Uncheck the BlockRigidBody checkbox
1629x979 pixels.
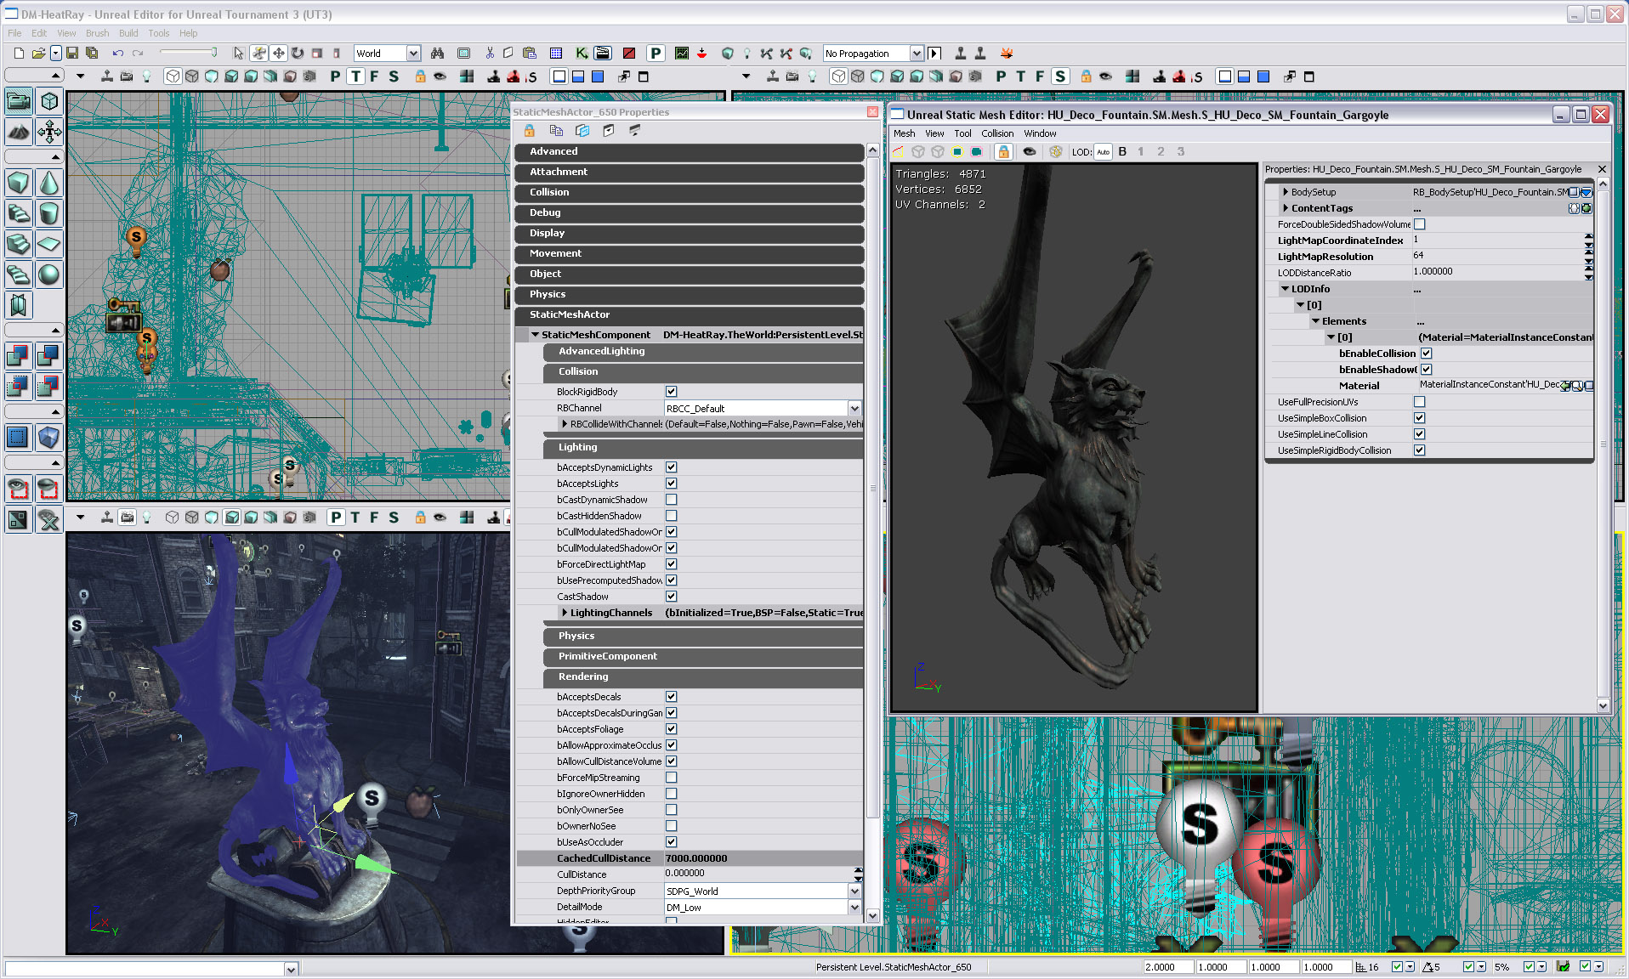click(x=671, y=392)
